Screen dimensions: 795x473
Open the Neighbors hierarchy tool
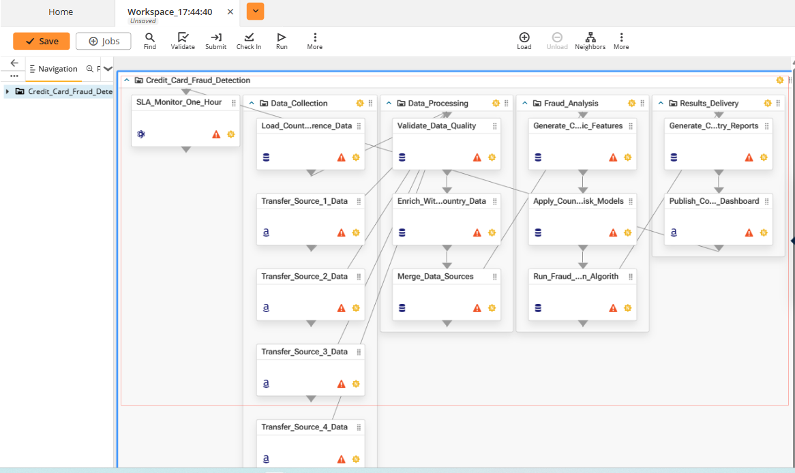(x=590, y=37)
